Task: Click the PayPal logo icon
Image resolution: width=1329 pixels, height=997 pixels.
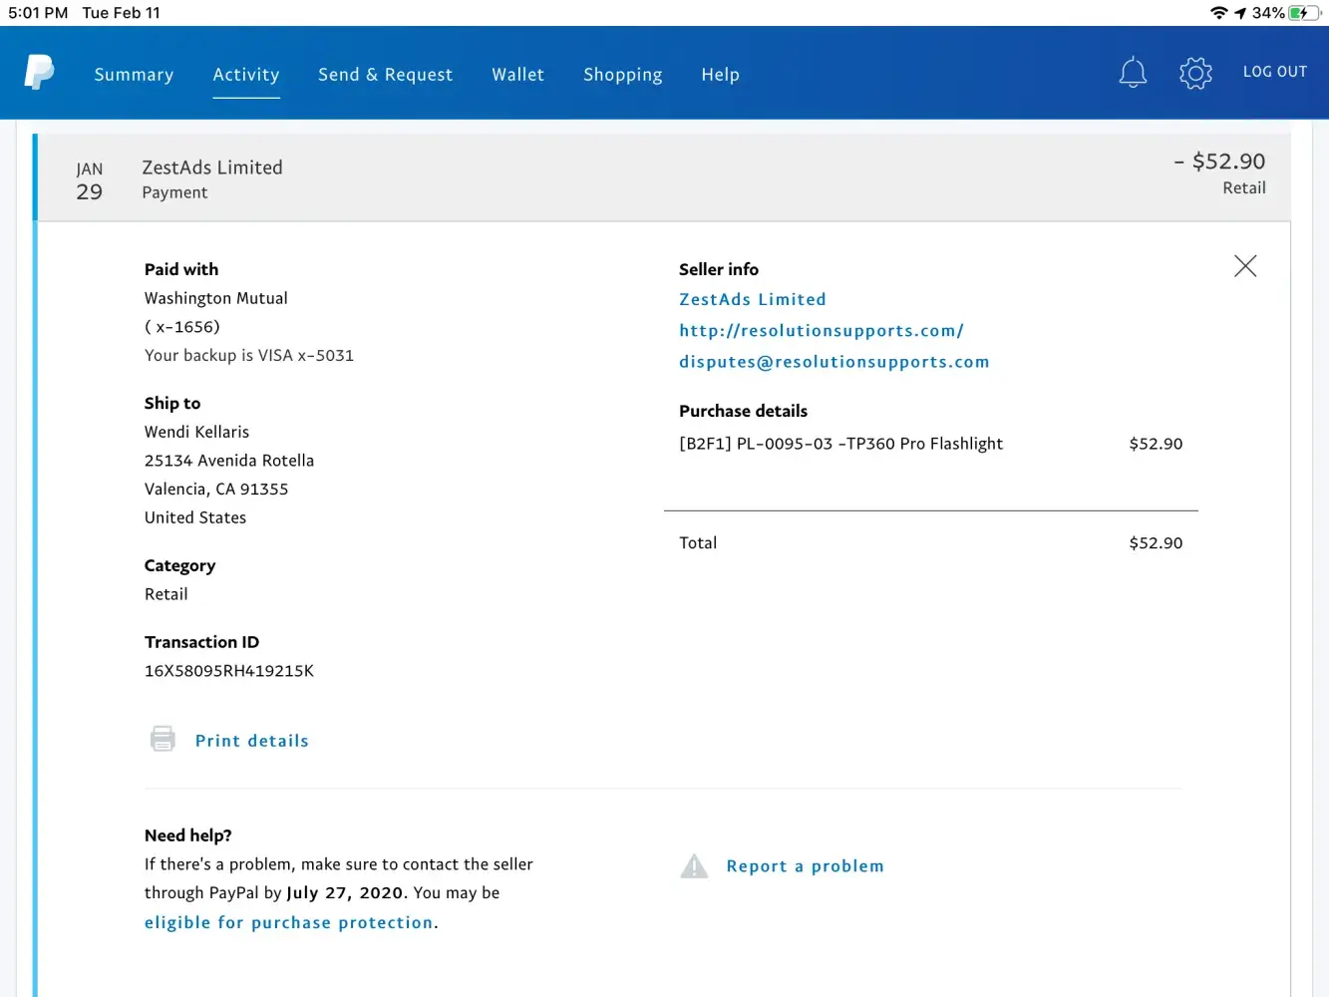Action: (x=39, y=73)
